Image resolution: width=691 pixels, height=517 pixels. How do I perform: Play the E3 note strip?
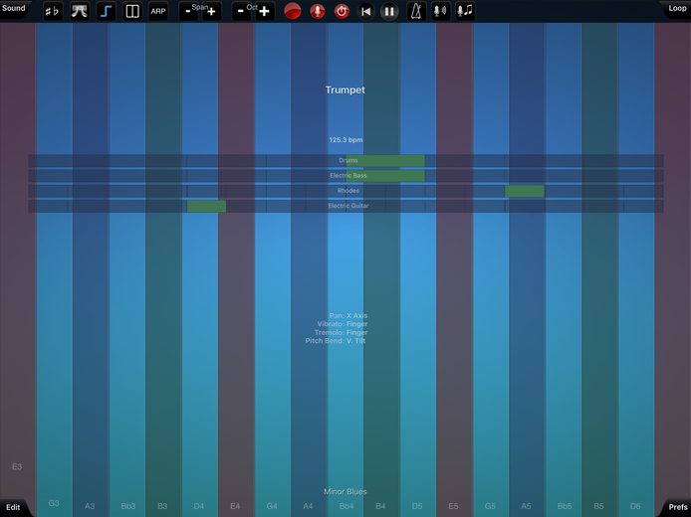[x=18, y=269]
